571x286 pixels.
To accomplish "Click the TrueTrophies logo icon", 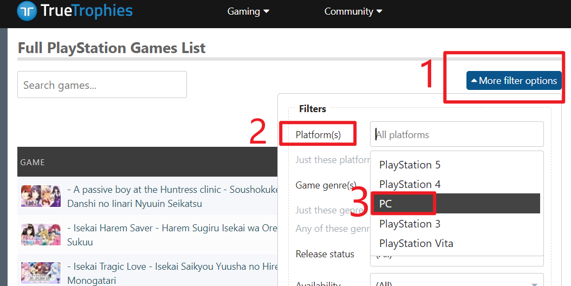I will coord(27,11).
